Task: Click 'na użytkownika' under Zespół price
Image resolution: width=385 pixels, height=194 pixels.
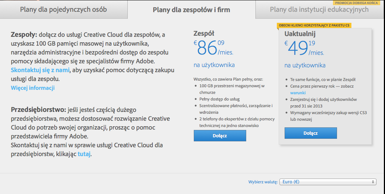Action: [x=214, y=65]
